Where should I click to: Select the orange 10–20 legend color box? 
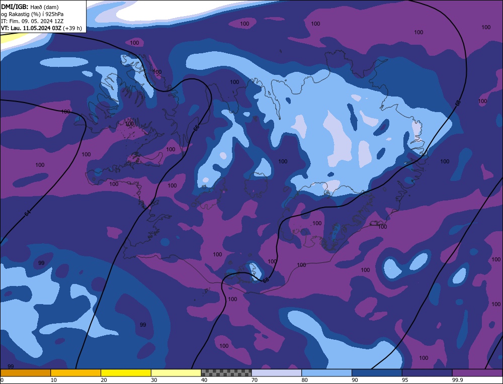point(76,373)
